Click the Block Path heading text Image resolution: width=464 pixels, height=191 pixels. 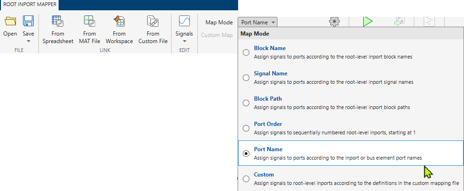pyautogui.click(x=268, y=99)
